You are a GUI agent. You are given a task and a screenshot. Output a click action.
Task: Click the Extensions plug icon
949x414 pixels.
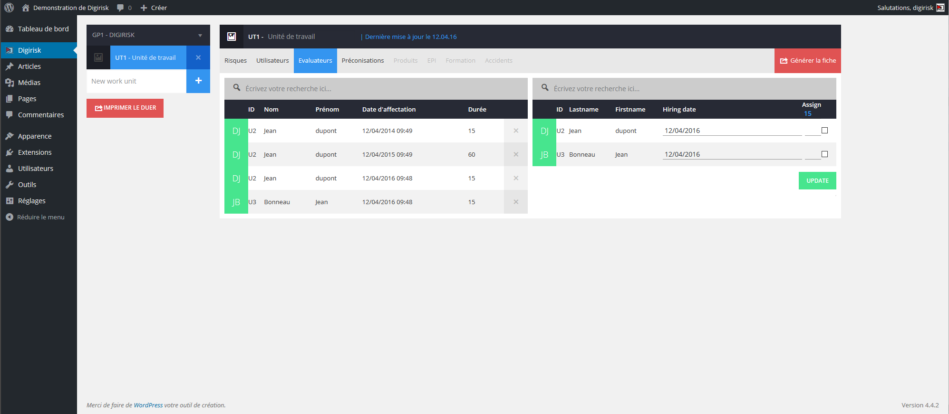pyautogui.click(x=10, y=152)
